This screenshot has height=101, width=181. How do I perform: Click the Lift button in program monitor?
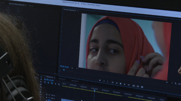(134, 86)
